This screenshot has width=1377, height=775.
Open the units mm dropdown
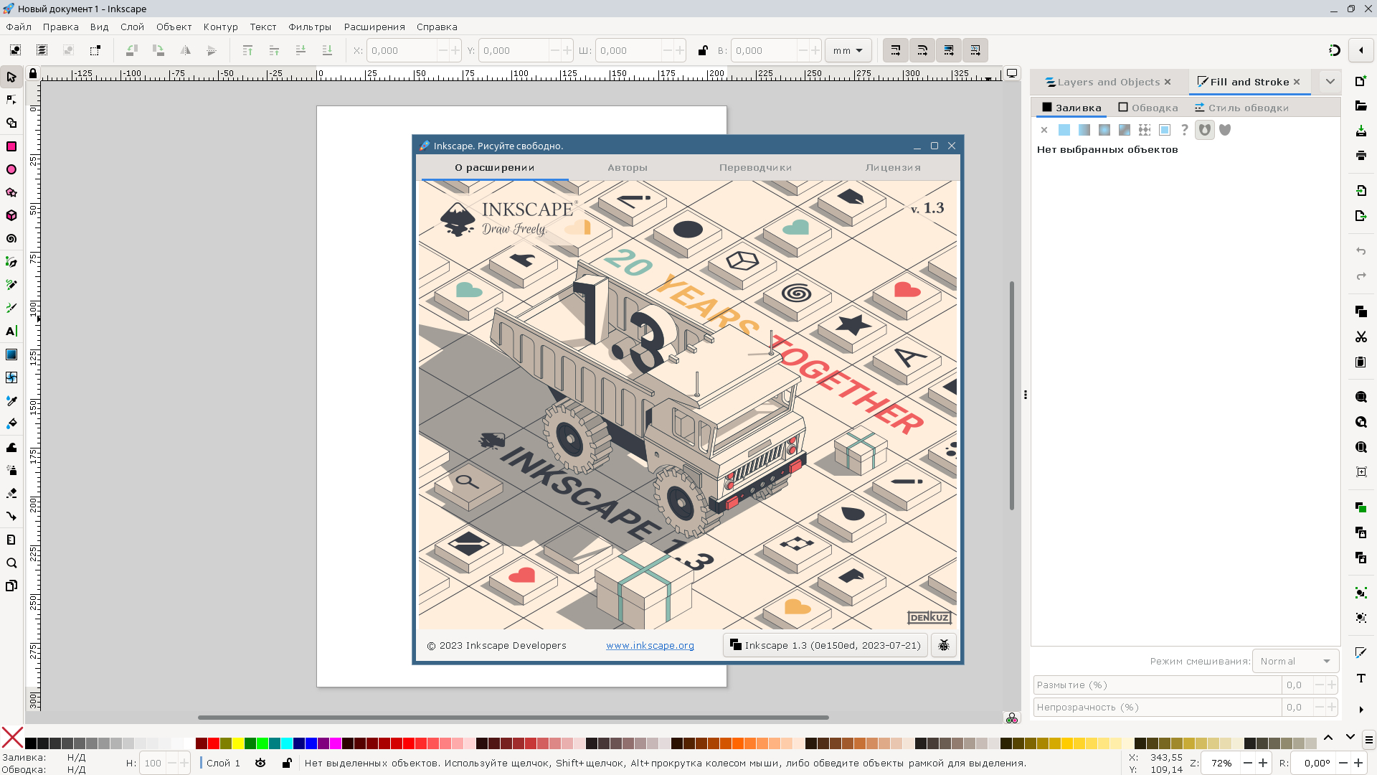848,50
